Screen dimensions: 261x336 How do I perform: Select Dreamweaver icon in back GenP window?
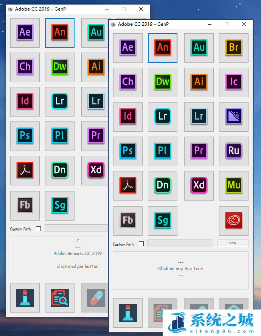pyautogui.click(x=59, y=67)
